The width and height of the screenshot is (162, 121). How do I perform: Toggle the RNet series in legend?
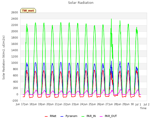51,116
